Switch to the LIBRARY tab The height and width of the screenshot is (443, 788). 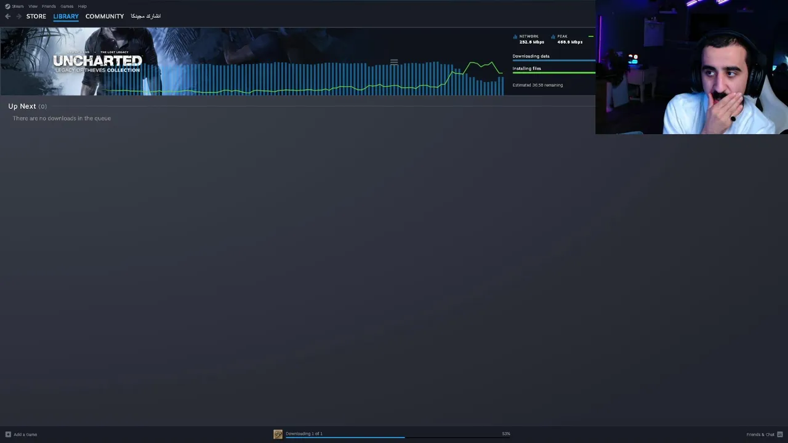click(x=66, y=16)
